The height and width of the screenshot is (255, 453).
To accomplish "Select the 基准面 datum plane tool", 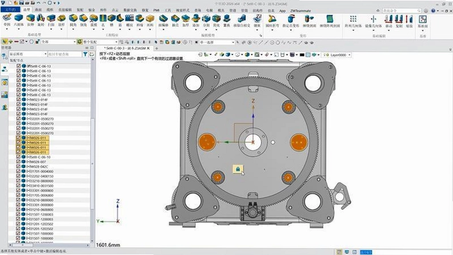I will click(423, 21).
